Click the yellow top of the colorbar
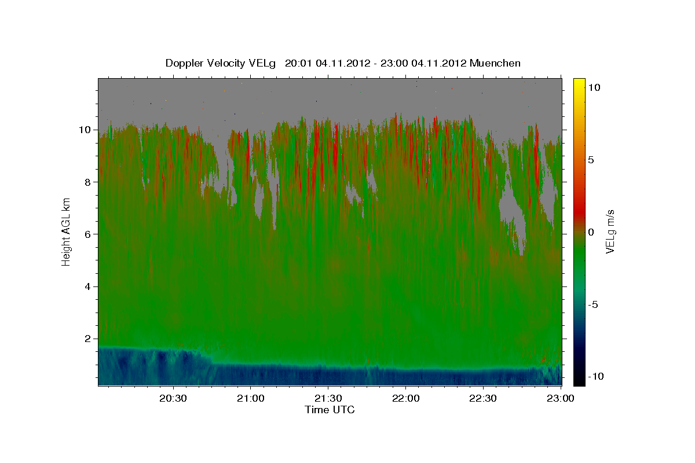The height and width of the screenshot is (463, 695). (x=579, y=84)
